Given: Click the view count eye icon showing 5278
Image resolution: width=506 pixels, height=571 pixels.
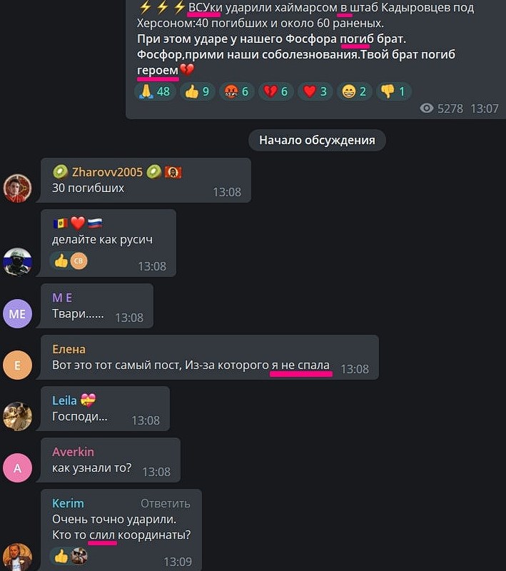Looking at the screenshot, I should (427, 108).
